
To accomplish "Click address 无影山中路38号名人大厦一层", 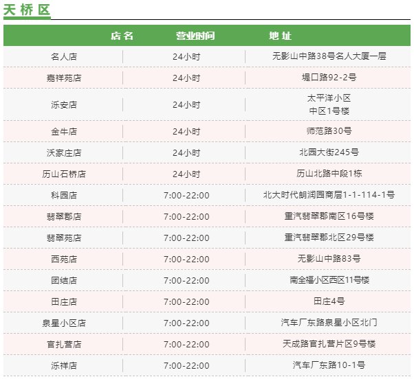I will coord(329,57).
